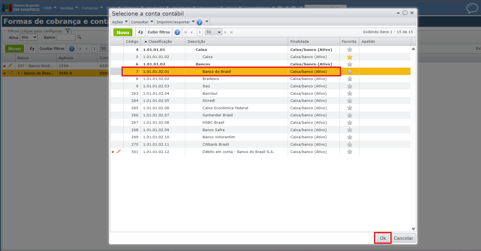Go to first page in dialog pager
Screen dimensions: 481x251
point(186,32)
